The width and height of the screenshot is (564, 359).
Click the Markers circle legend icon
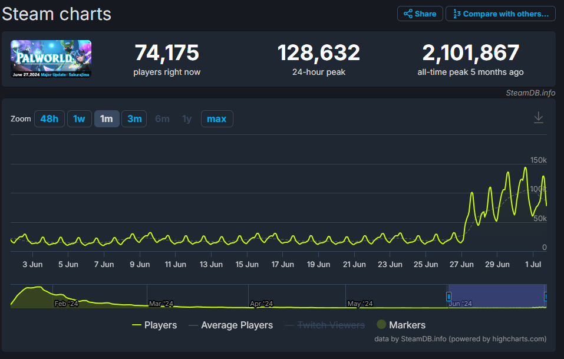[x=381, y=325]
